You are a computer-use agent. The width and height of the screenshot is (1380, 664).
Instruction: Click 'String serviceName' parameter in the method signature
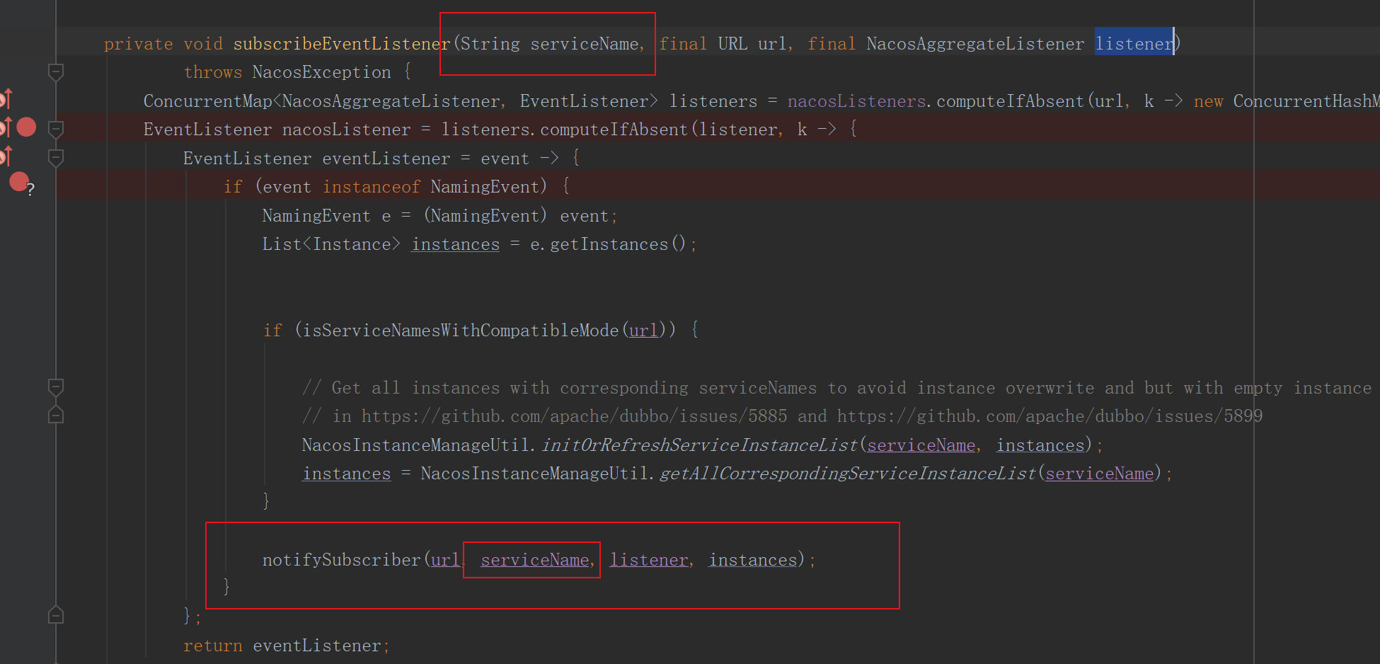coord(549,44)
